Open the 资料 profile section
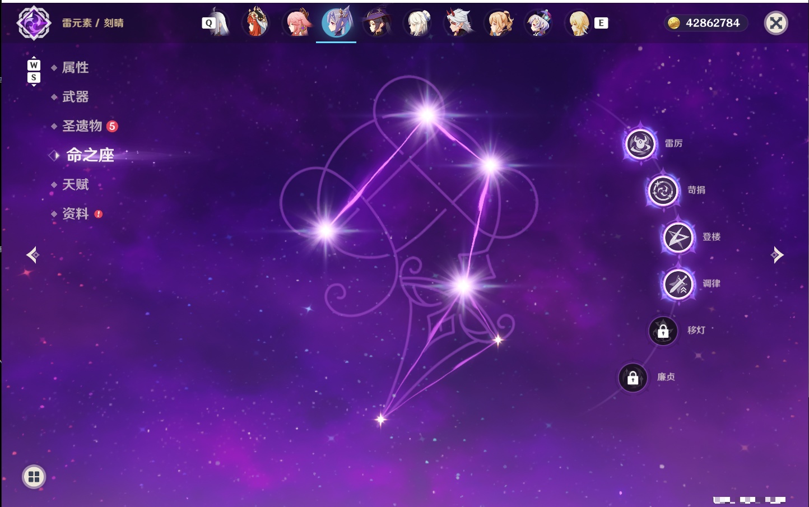Screen dimensions: 809x507 click(x=75, y=213)
